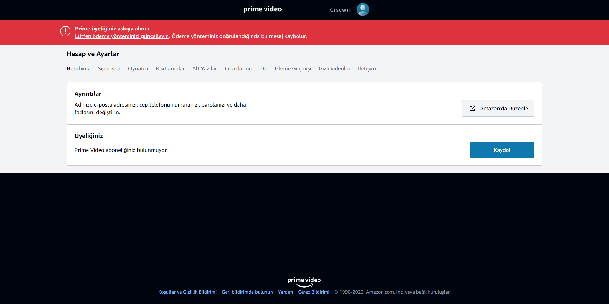This screenshot has width=609, height=304.
Task: Select the Hesabınız tab
Action: 78,68
